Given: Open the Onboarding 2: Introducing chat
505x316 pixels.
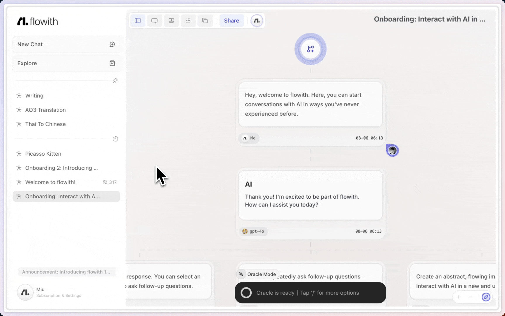Looking at the screenshot, I should point(66,168).
